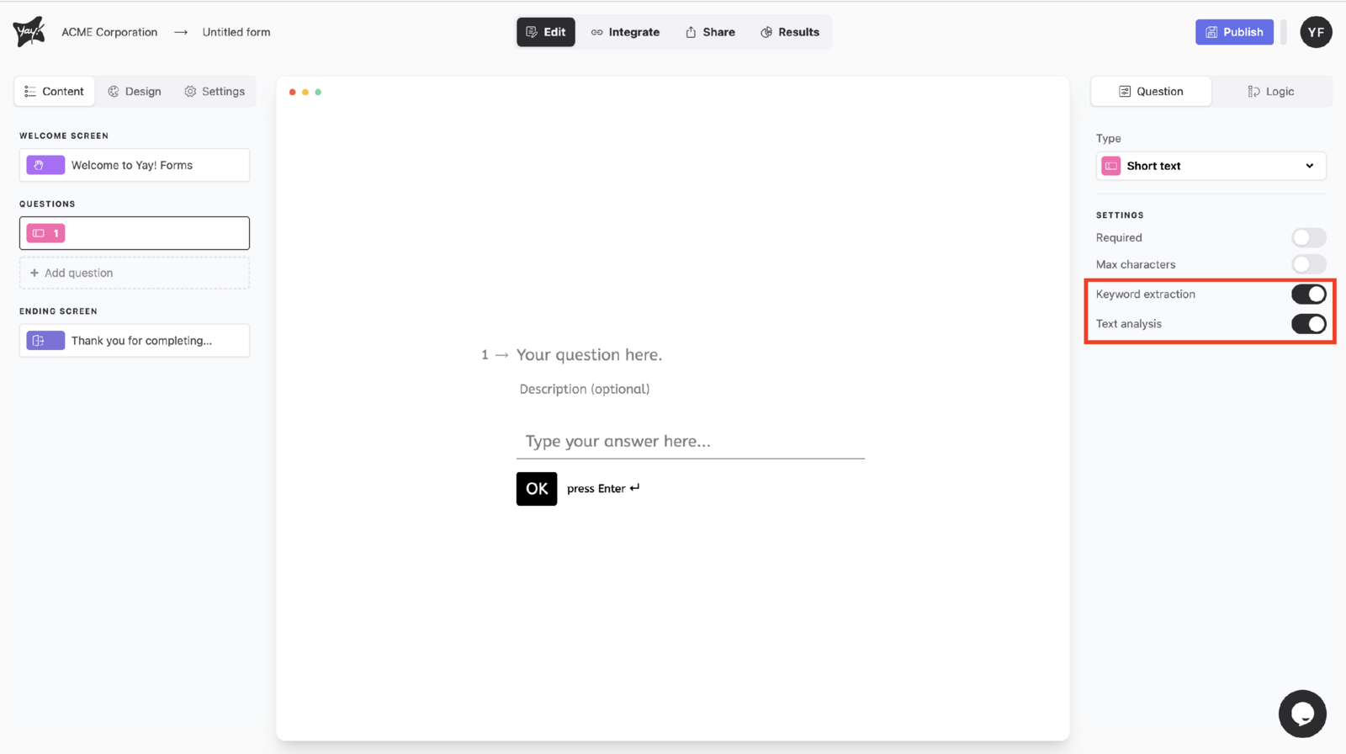Switch off the Text analysis toggle
1346x754 pixels.
coord(1308,324)
